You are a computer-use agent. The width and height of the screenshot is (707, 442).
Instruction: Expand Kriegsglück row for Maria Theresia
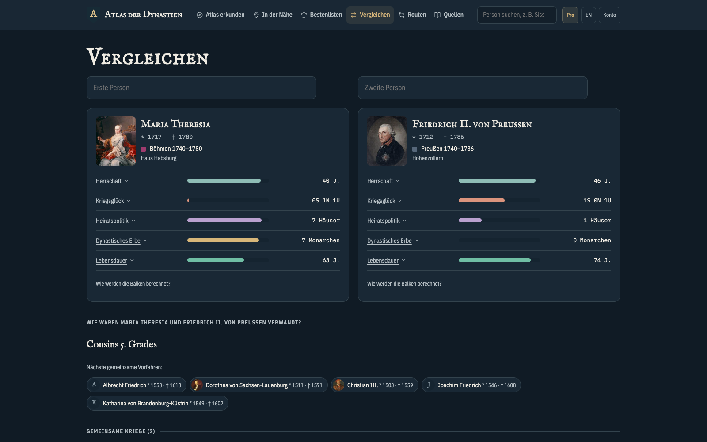[113, 201]
